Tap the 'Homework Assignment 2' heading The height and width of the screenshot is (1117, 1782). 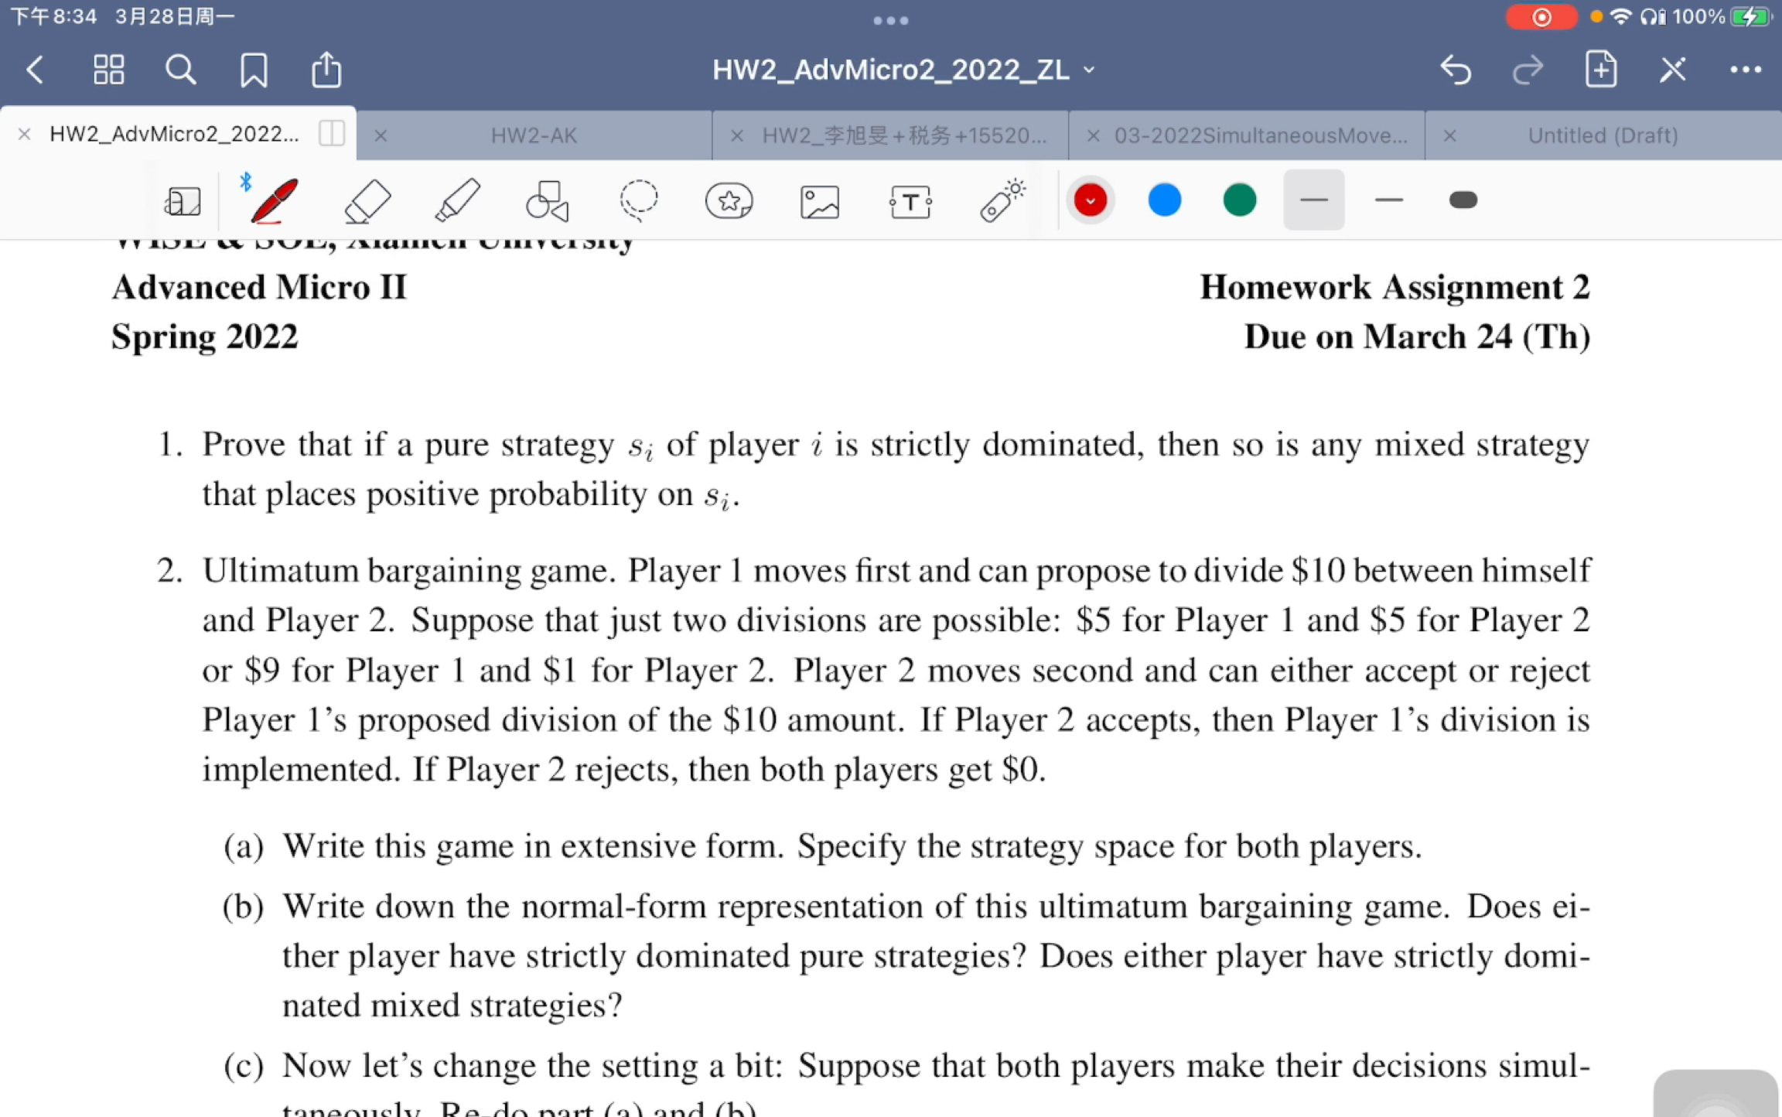click(1395, 287)
